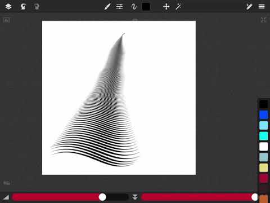Select the Transform move tool
This screenshot has width=270, height=203.
[x=166, y=7]
